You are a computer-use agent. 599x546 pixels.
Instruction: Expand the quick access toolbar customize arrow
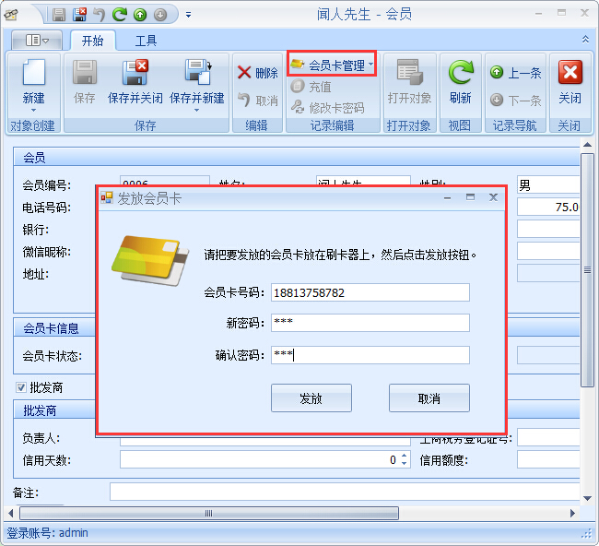tap(189, 15)
